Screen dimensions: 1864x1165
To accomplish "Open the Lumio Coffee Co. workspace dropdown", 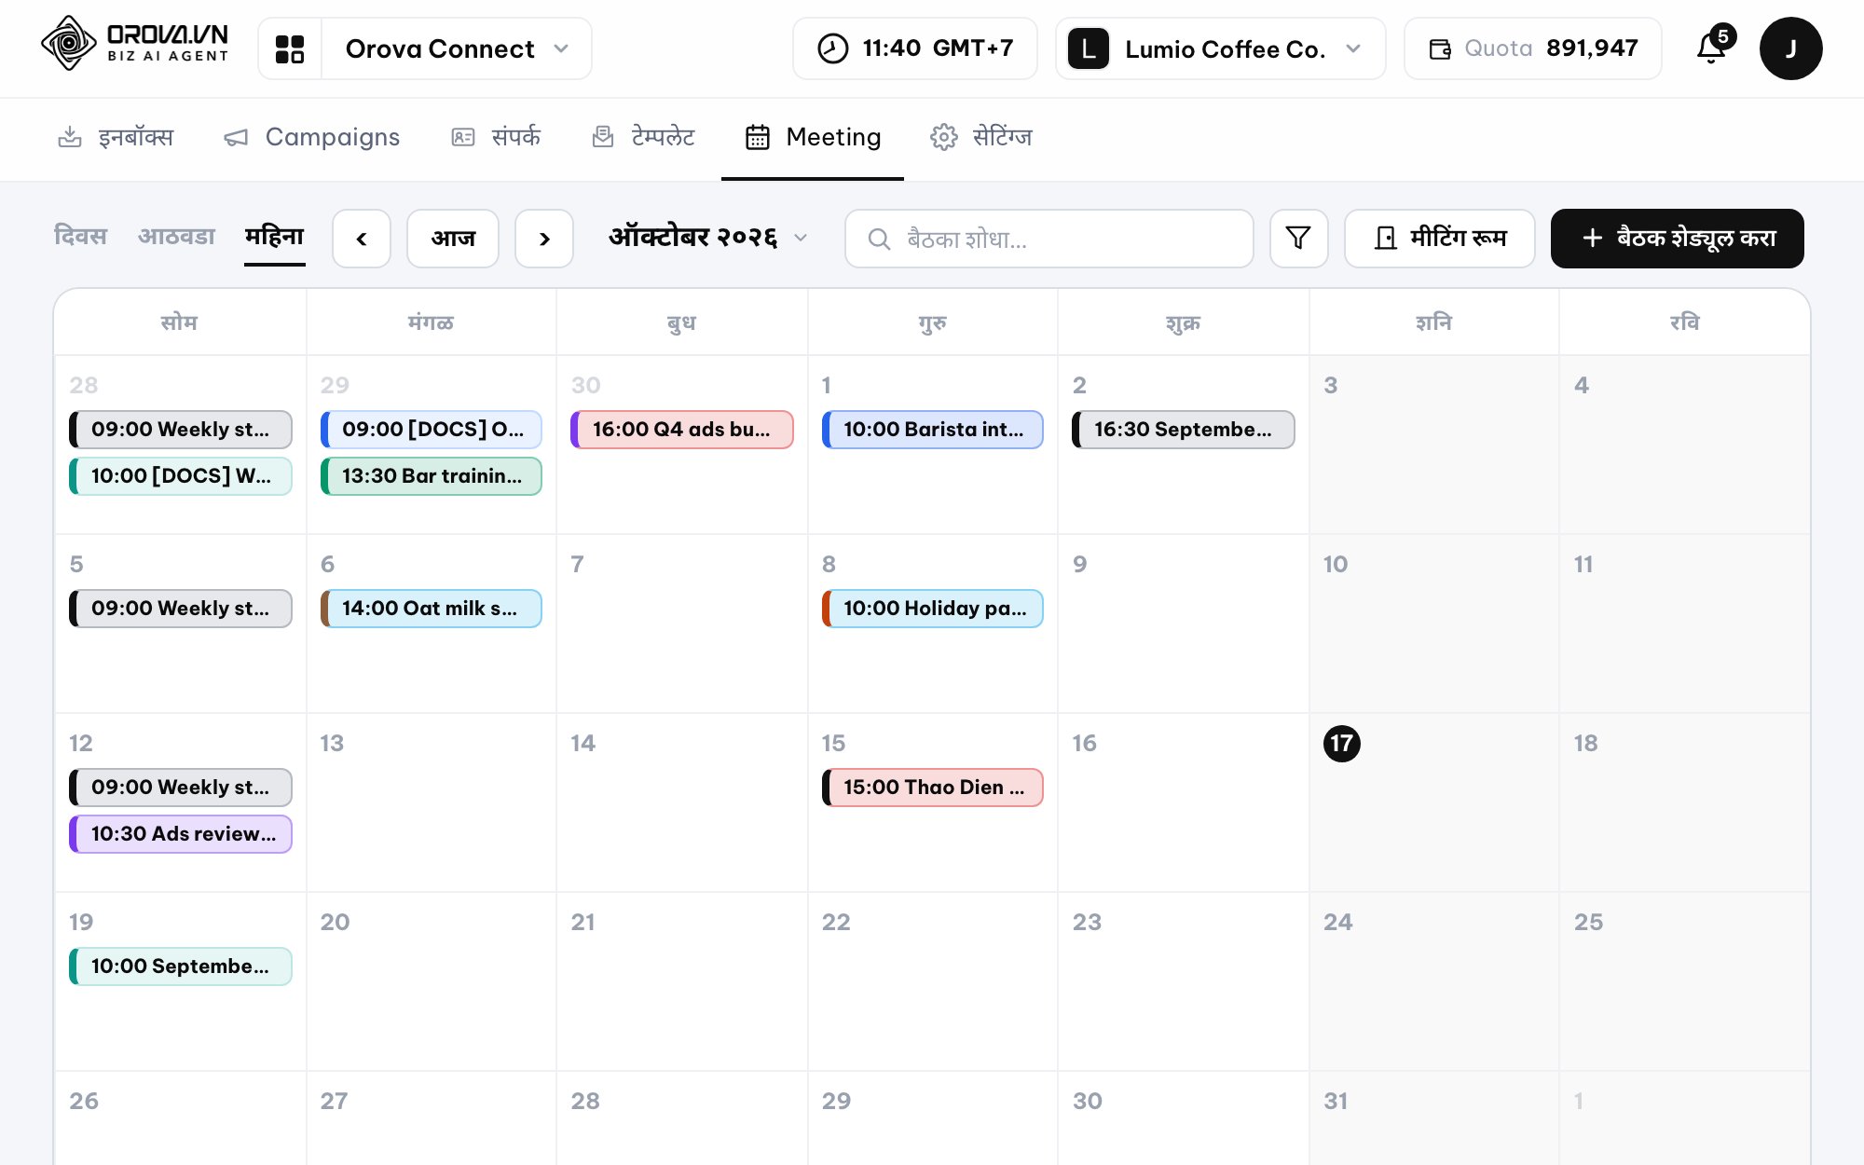I will point(1220,48).
